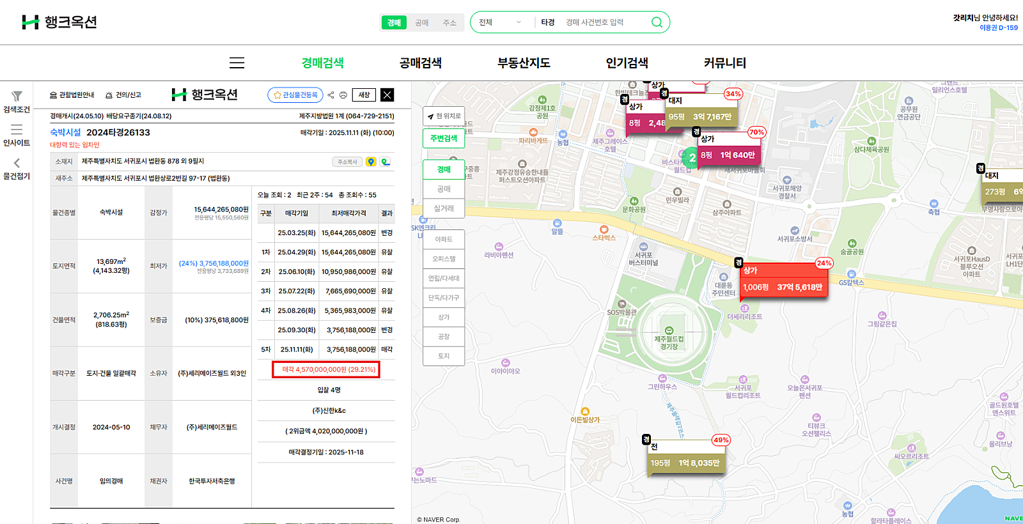Open the 커뮤니티 menu tab

[x=725, y=63]
